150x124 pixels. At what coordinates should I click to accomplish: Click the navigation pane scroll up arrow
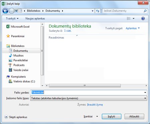[42, 24]
